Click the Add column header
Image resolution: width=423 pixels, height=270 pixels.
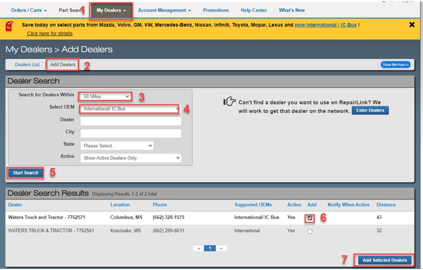(x=312, y=205)
